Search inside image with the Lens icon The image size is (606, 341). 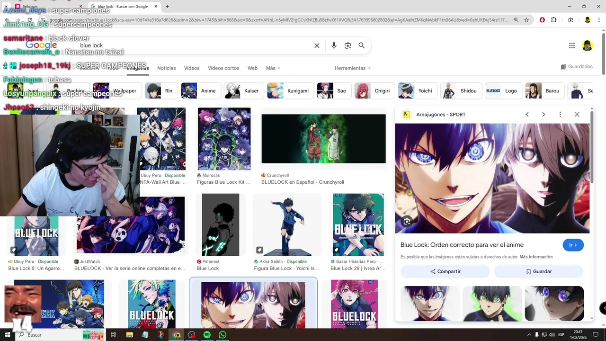click(407, 221)
